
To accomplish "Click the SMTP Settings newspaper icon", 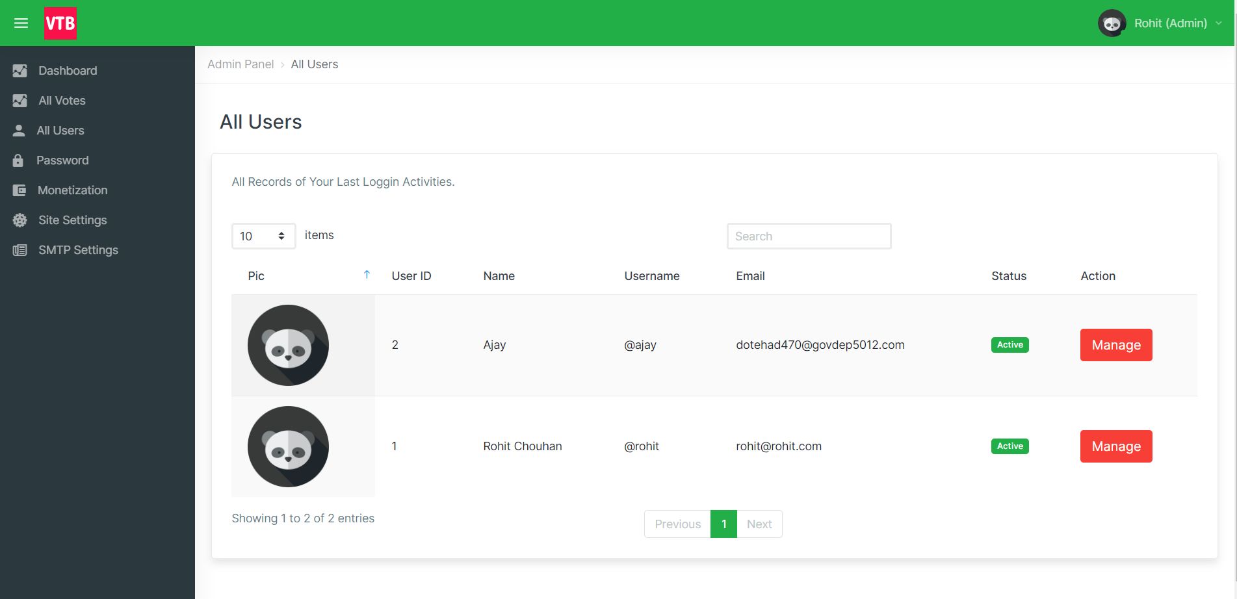I will click(20, 250).
